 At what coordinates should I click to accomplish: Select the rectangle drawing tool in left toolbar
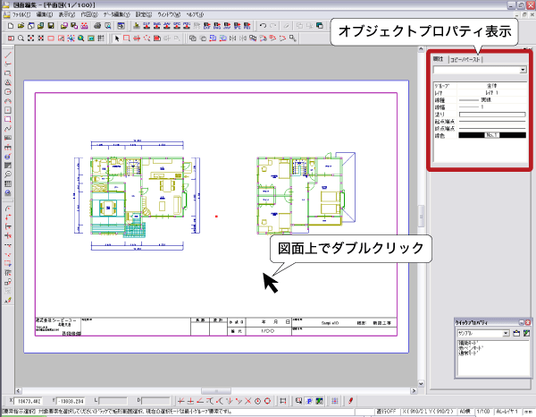[x=8, y=73]
